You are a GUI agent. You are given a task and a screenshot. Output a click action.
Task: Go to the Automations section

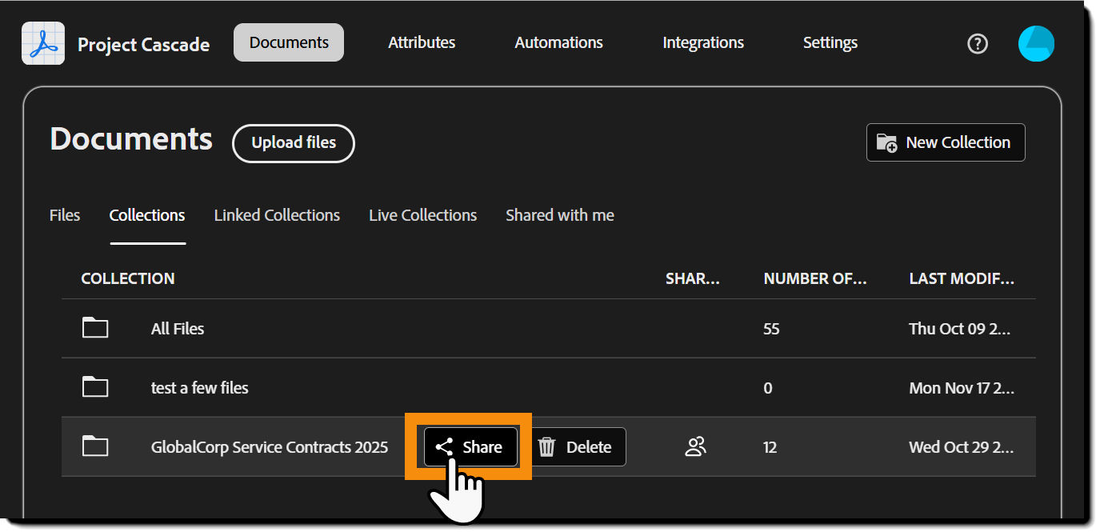[558, 42]
